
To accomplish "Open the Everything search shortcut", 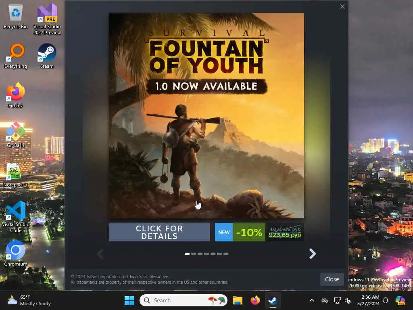I will pyautogui.click(x=16, y=56).
